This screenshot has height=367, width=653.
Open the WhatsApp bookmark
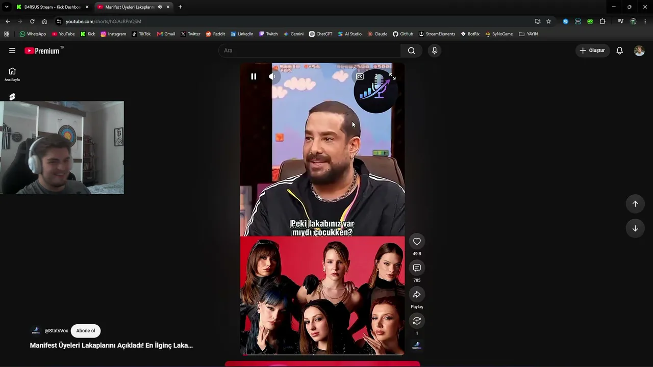33,34
